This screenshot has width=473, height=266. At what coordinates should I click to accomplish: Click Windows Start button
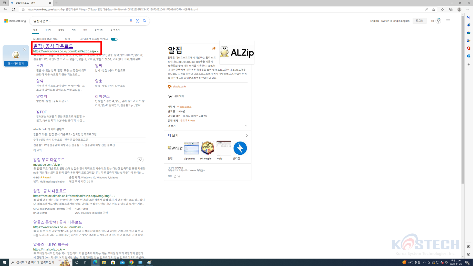pyautogui.click(x=4, y=262)
